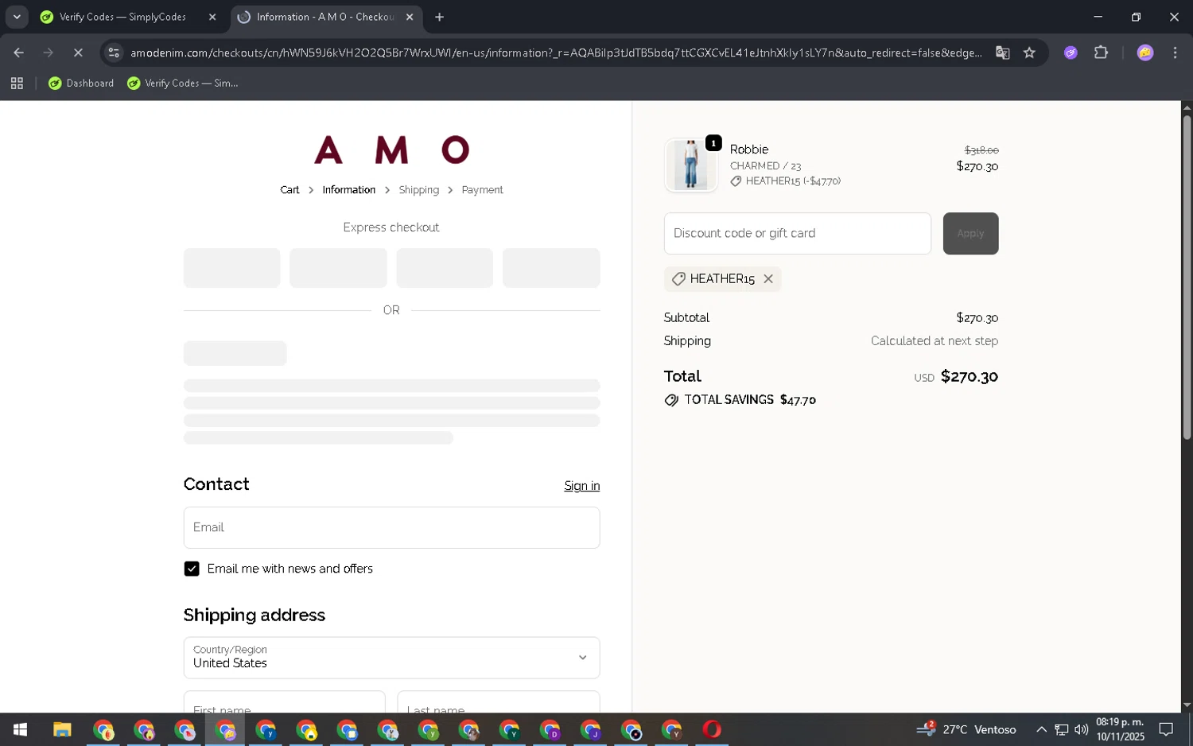The height and width of the screenshot is (746, 1193).
Task: Close the Verify Codes — SimplyCodes tab
Action: pyautogui.click(x=212, y=17)
